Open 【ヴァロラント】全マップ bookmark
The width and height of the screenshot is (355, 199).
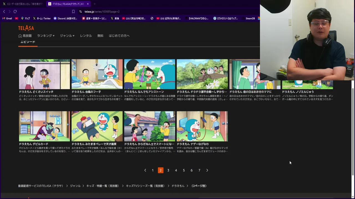click(225, 19)
